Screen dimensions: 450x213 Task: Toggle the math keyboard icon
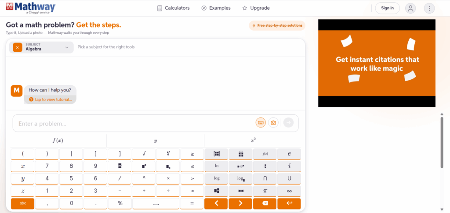(x=261, y=123)
